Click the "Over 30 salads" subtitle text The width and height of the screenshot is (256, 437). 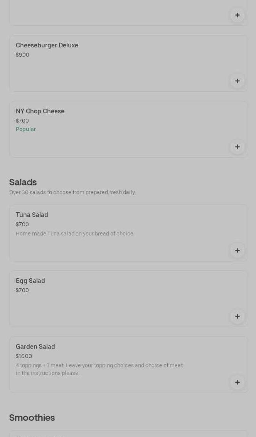point(72,193)
